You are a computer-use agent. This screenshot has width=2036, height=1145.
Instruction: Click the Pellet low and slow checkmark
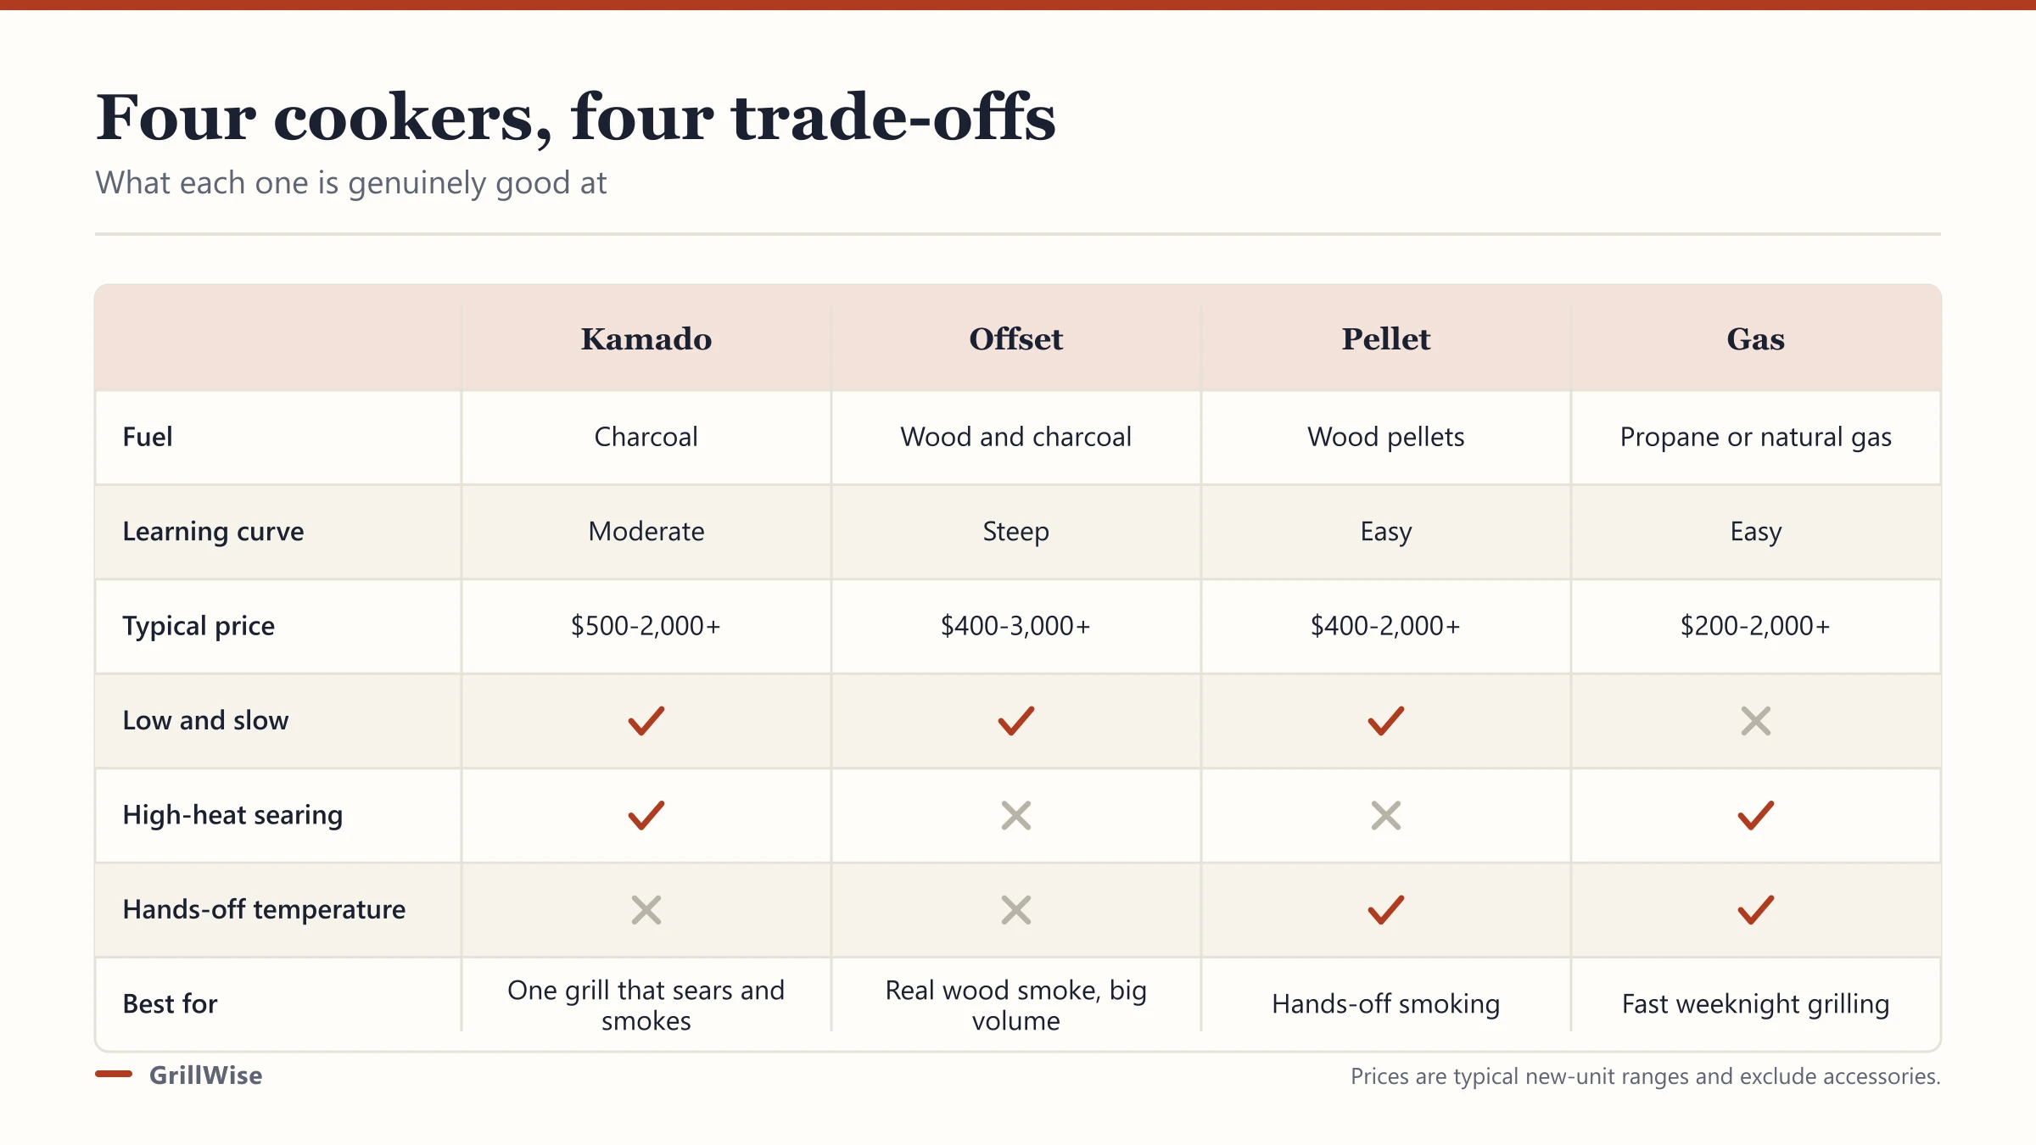click(x=1385, y=721)
